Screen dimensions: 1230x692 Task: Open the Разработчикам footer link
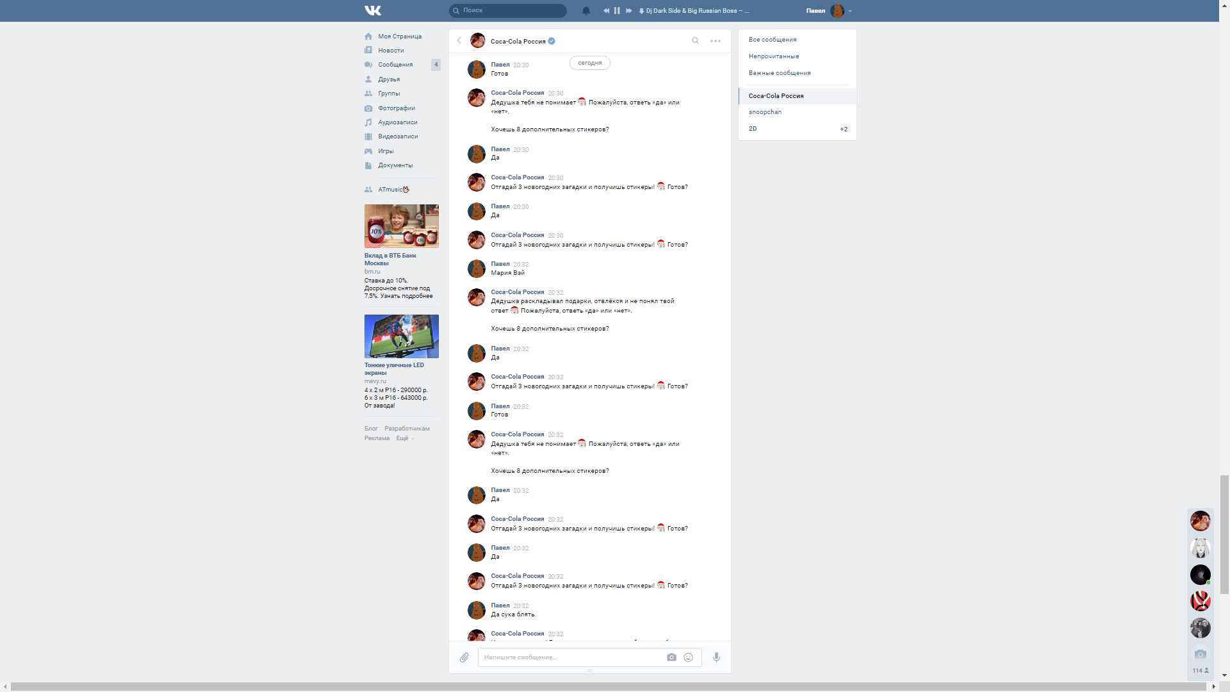tap(407, 429)
